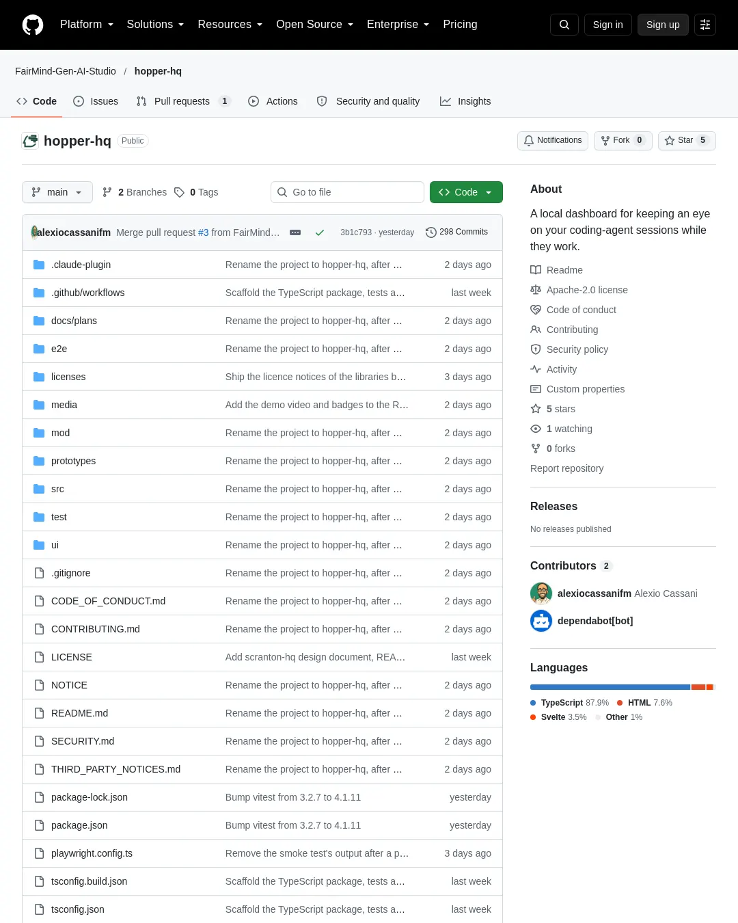Screen dimensions: 738x923
Task: Open the 0 forks link
Action: coord(553,449)
